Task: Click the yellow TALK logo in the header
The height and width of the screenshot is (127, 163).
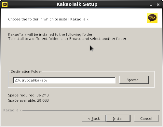Action: tap(152, 18)
